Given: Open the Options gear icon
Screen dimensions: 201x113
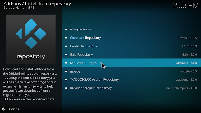Looking at the screenshot, I should (x=3, y=109).
